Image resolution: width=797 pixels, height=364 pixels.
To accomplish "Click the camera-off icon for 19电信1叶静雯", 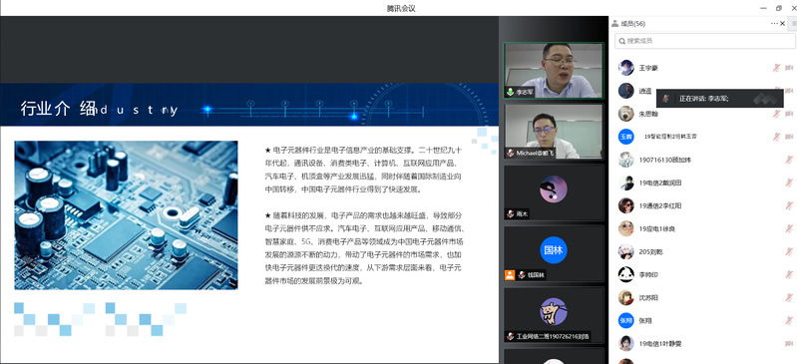I will [x=789, y=343].
